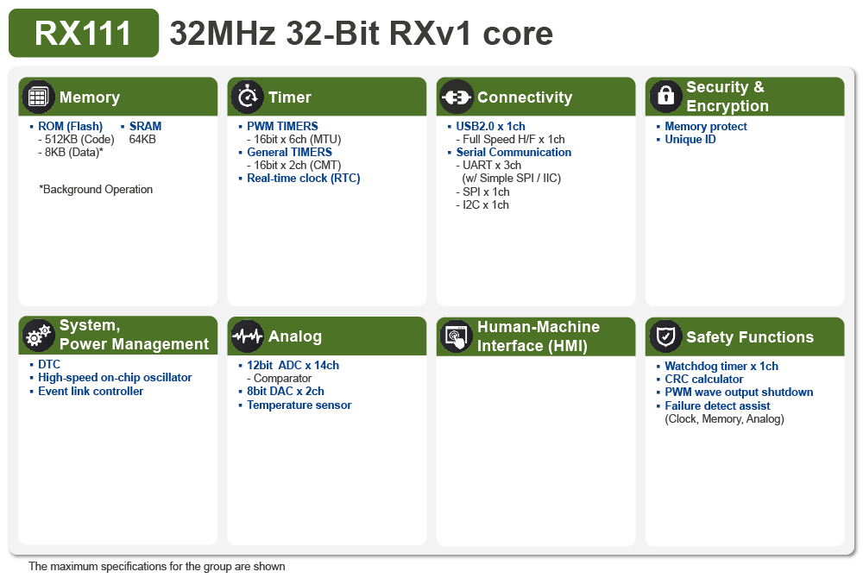
Task: Click the maximum specifications footnote text
Action: pos(155,567)
